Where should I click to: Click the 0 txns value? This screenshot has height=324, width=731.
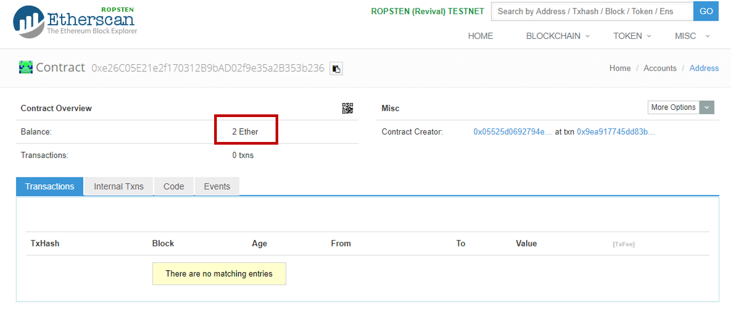click(x=243, y=155)
